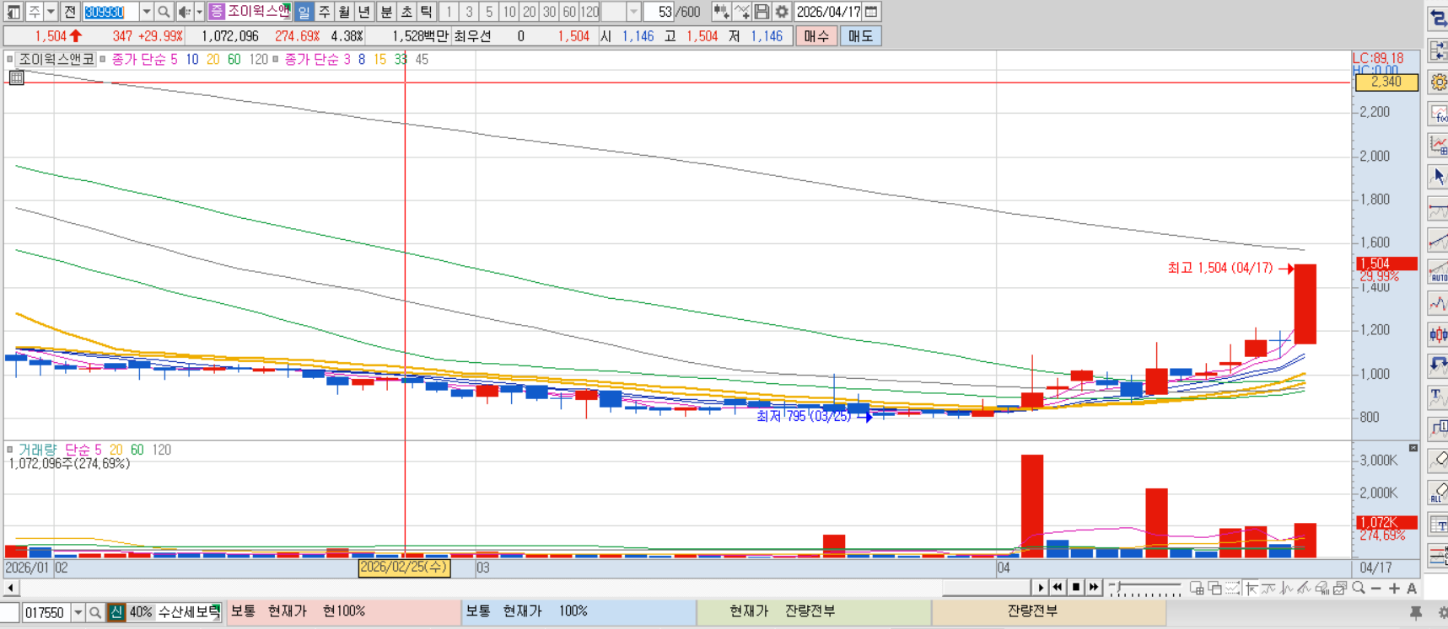Click the 매수 buy button
Screen dimensions: 1448x629
point(816,36)
